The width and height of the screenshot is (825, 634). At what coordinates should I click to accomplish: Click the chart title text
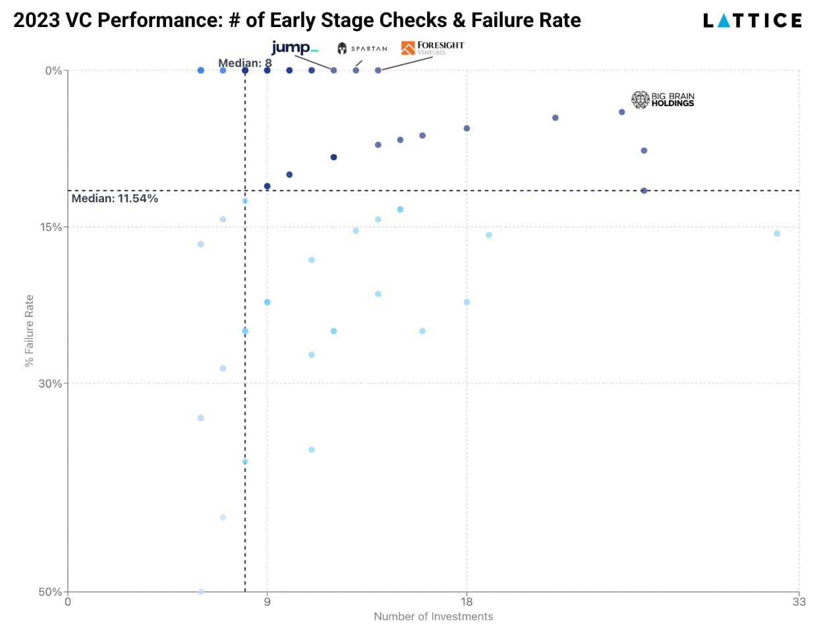tap(297, 20)
